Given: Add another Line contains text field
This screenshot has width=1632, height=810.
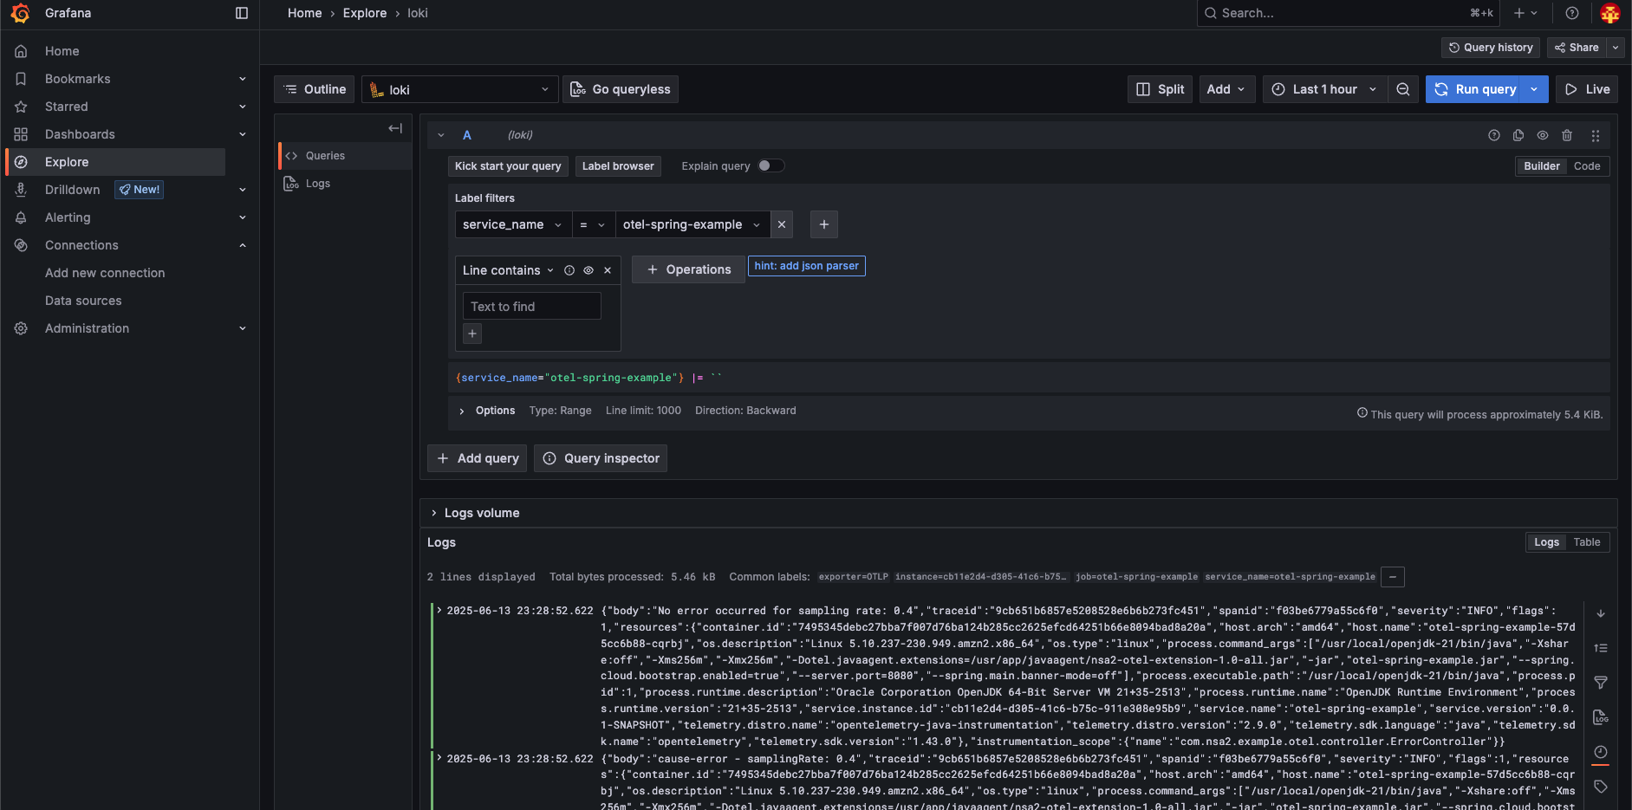Looking at the screenshot, I should tap(472, 334).
